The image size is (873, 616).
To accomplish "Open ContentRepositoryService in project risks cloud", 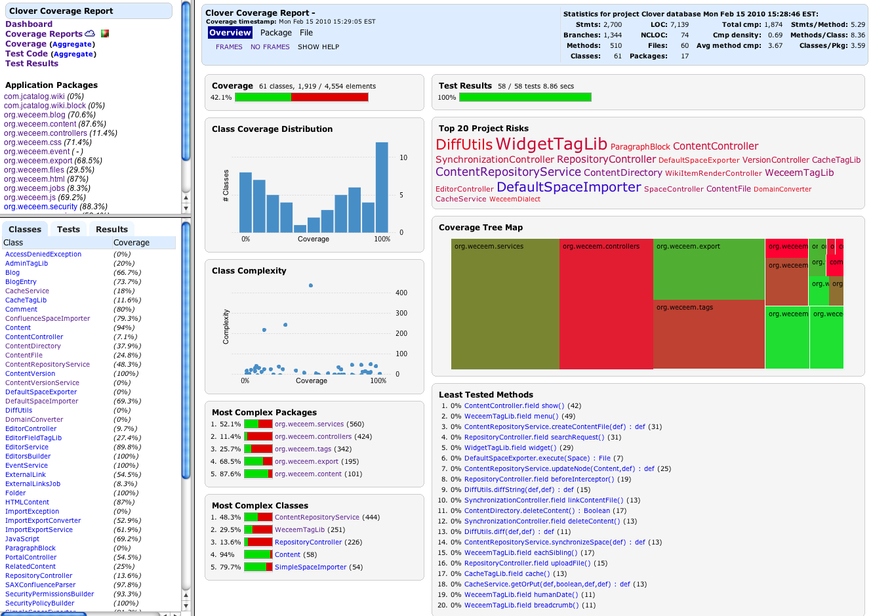I will tap(508, 172).
